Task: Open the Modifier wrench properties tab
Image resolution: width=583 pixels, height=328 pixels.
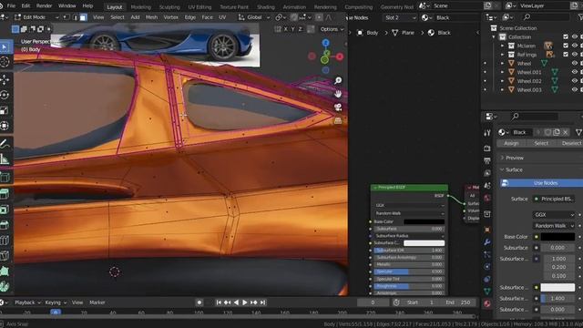Action: tap(487, 242)
